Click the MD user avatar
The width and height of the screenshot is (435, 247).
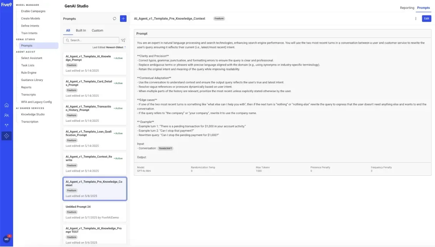pyautogui.click(x=7, y=239)
